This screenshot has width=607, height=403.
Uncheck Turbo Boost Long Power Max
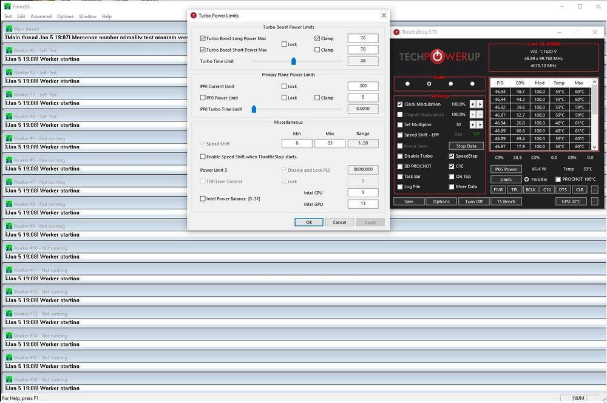coord(203,38)
